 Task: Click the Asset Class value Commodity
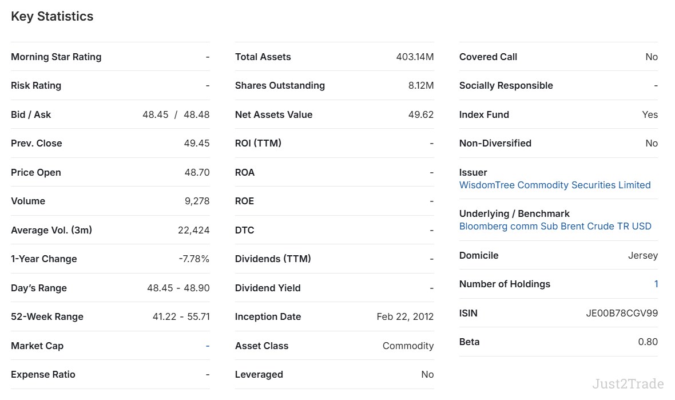pyautogui.click(x=408, y=346)
